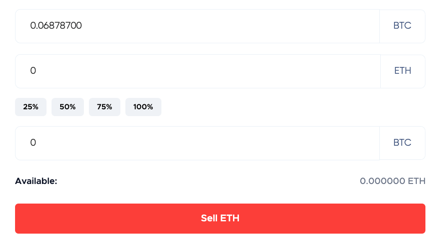Click the "100%" text on the last percentage chip
The width and height of the screenshot is (435, 240).
143,107
